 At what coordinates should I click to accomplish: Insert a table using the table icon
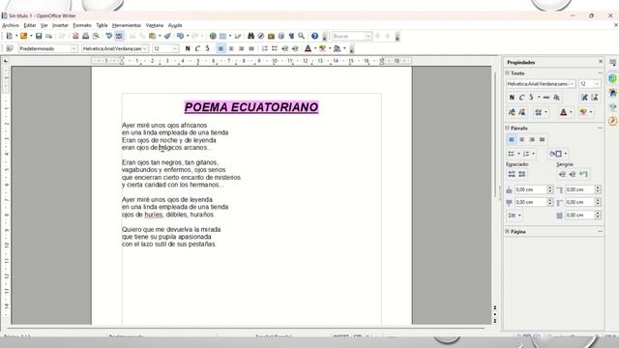tap(223, 36)
